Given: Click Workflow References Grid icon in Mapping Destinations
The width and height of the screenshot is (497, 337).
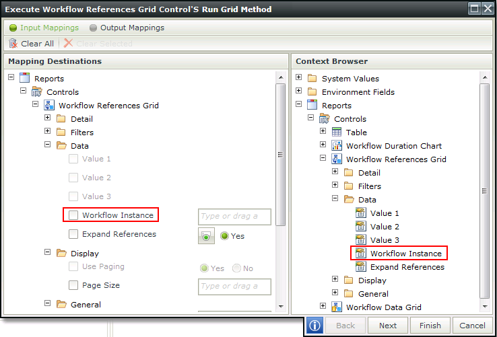Looking at the screenshot, I should click(48, 105).
